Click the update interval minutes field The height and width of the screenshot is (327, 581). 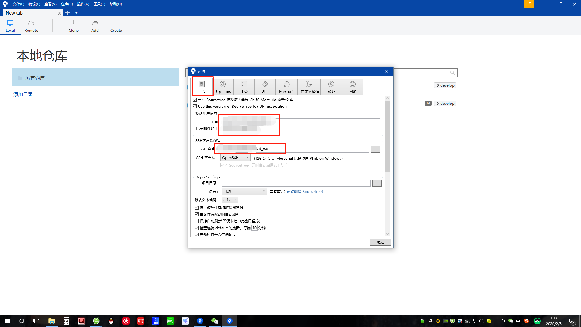[254, 228]
